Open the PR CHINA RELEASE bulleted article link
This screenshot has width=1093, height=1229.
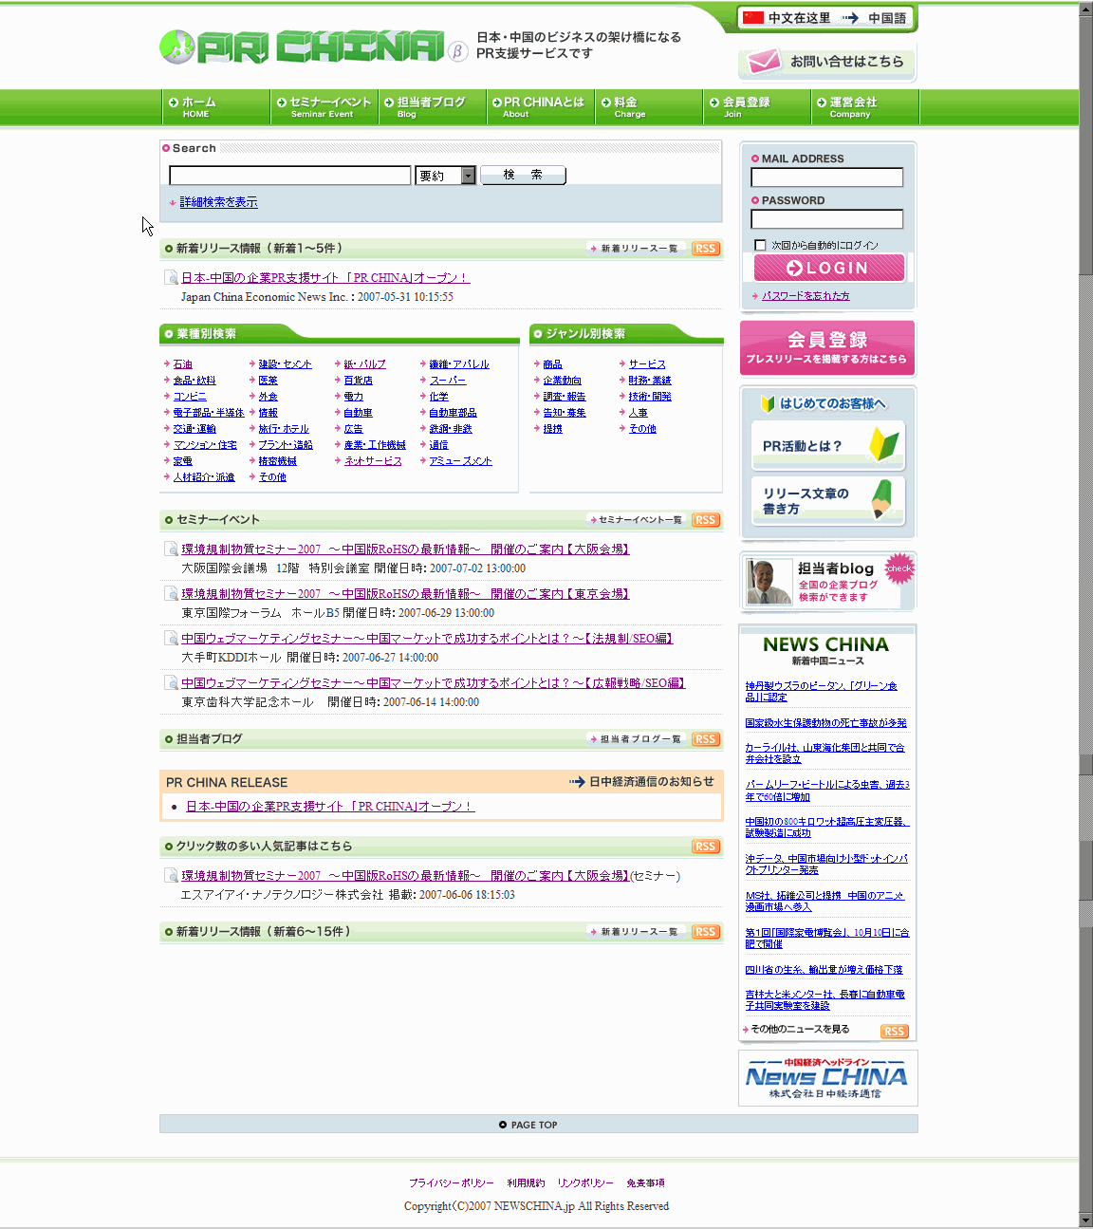point(330,807)
